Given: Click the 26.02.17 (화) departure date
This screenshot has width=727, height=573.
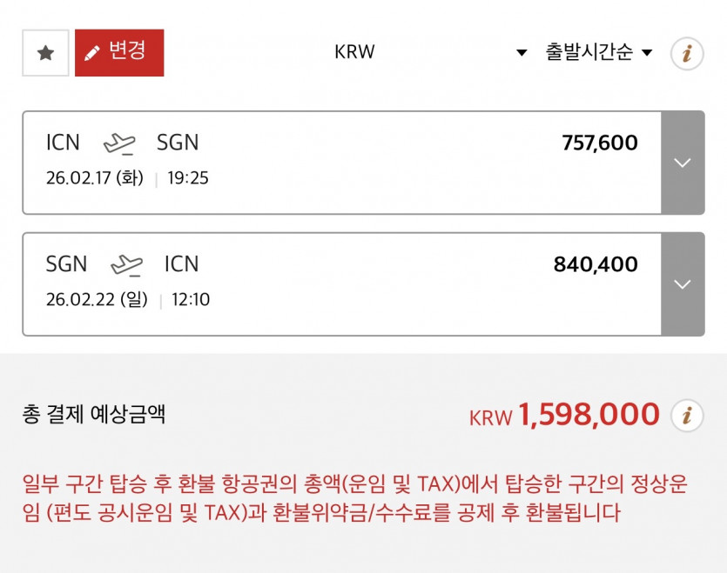Looking at the screenshot, I should point(95,178).
